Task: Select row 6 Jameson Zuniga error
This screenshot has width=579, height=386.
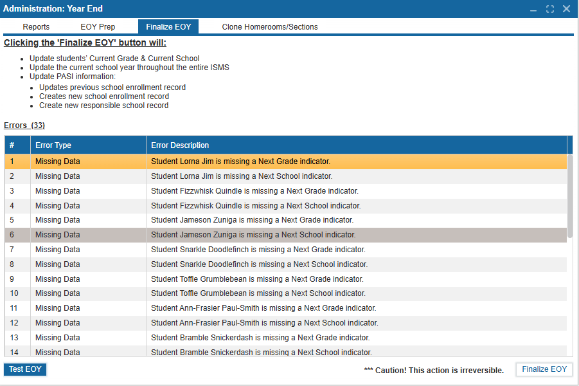Action: pyautogui.click(x=253, y=235)
